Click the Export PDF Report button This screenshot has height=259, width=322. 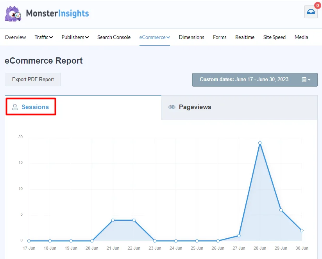click(x=33, y=80)
